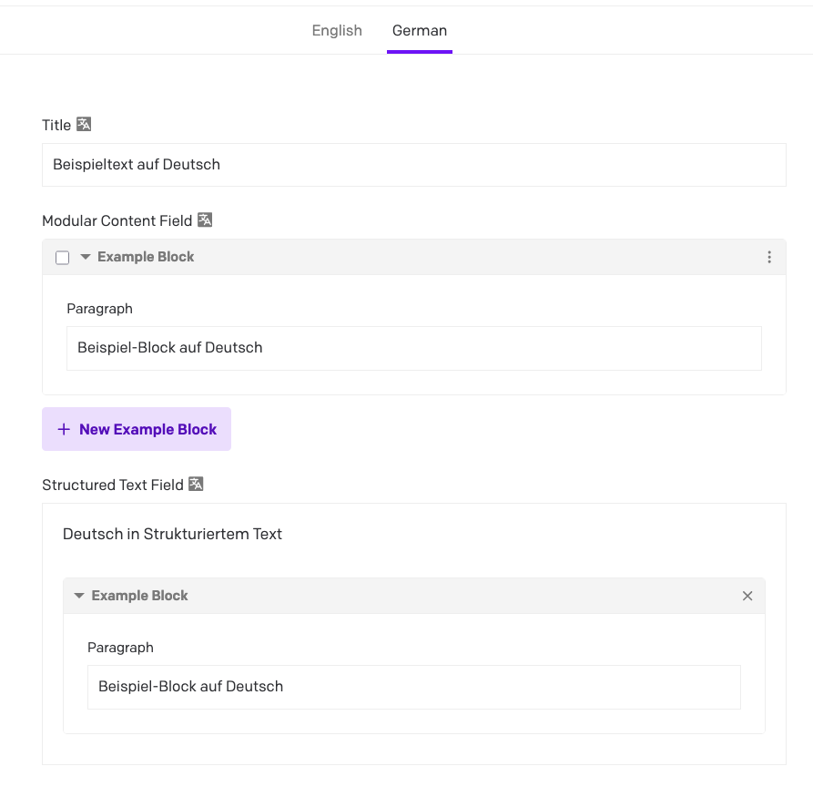Select the German locale tab
813x787 pixels.
click(420, 31)
